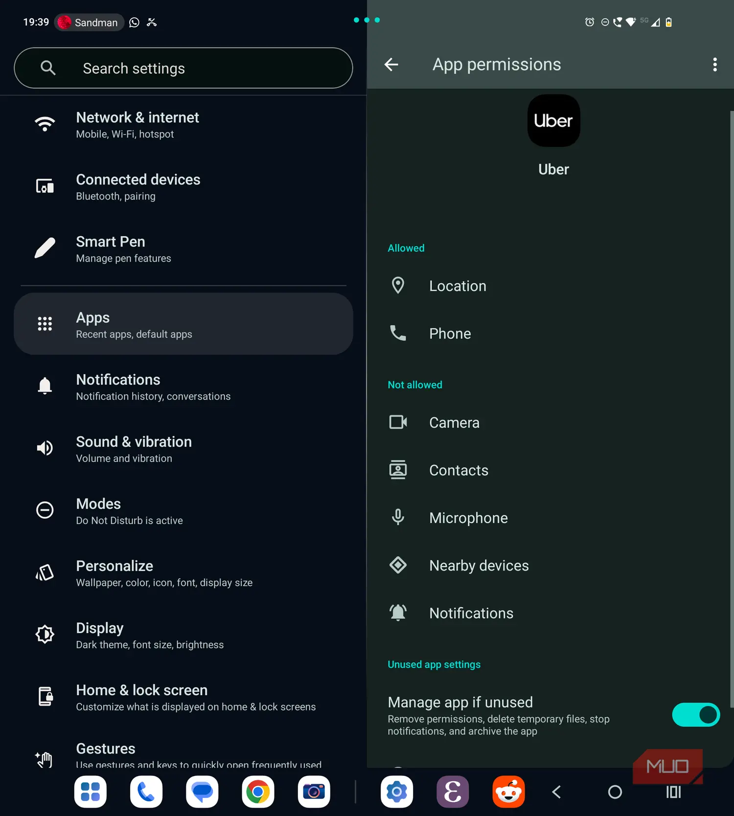Tap the search magnifier icon

pyautogui.click(x=47, y=68)
